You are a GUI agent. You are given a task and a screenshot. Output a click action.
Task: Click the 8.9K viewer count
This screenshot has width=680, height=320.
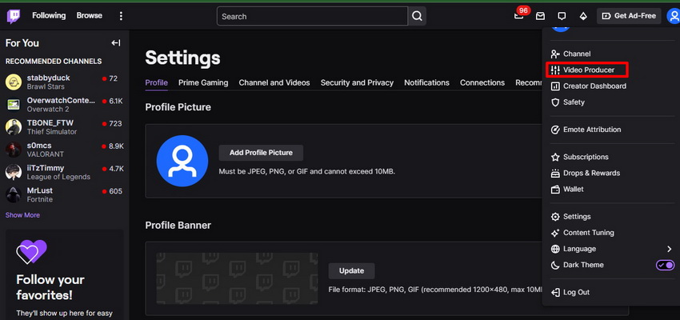click(116, 146)
